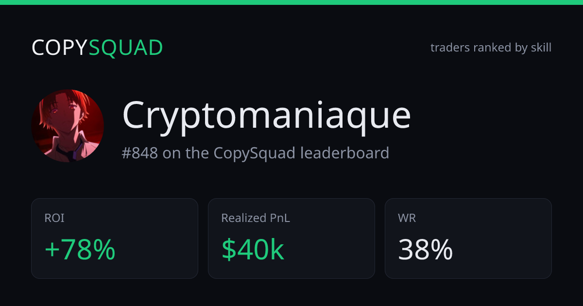Click the WR label text
Screen dimensions: 583x306
407,219
